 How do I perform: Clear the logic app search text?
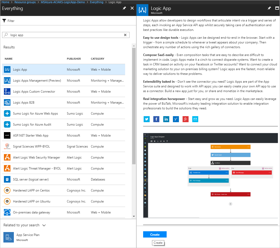[125, 35]
